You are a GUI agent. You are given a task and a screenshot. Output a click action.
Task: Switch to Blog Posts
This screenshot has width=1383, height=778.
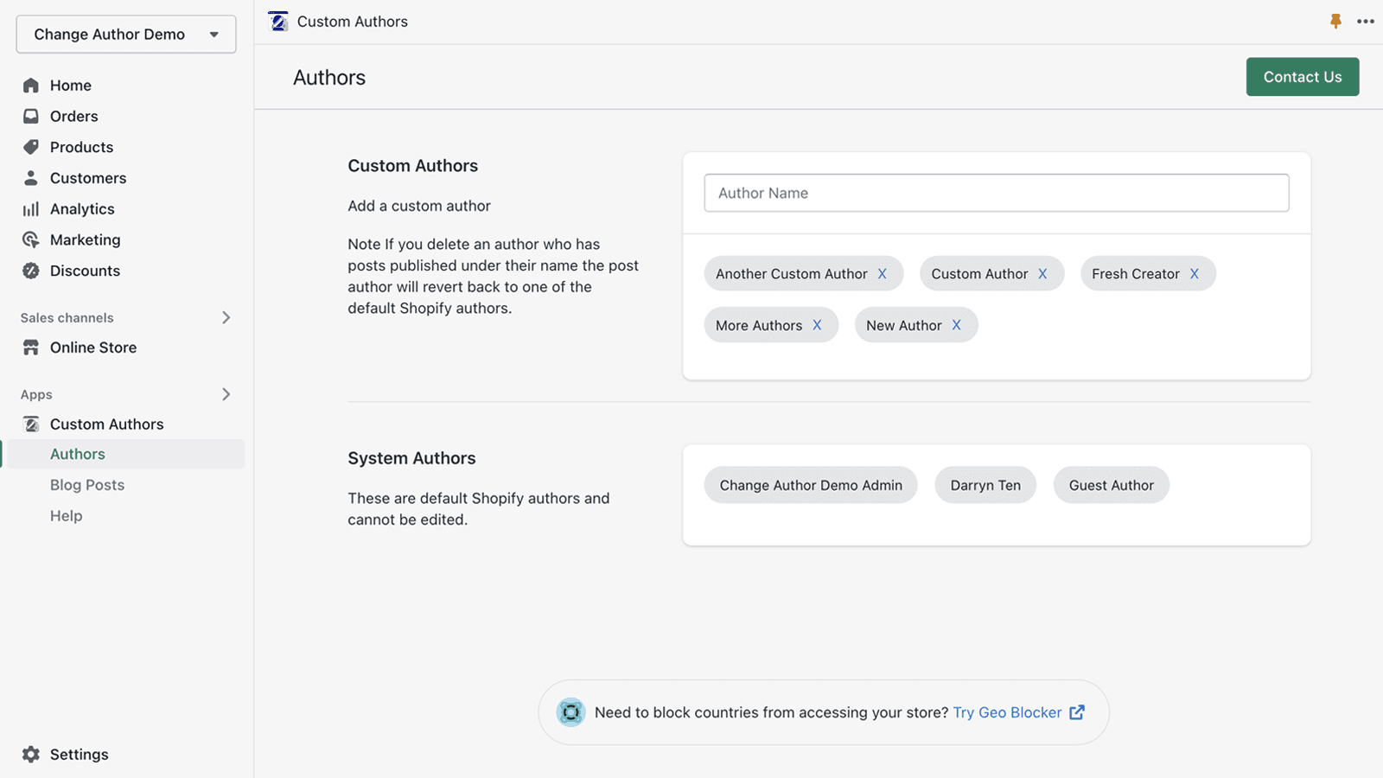pyautogui.click(x=86, y=484)
